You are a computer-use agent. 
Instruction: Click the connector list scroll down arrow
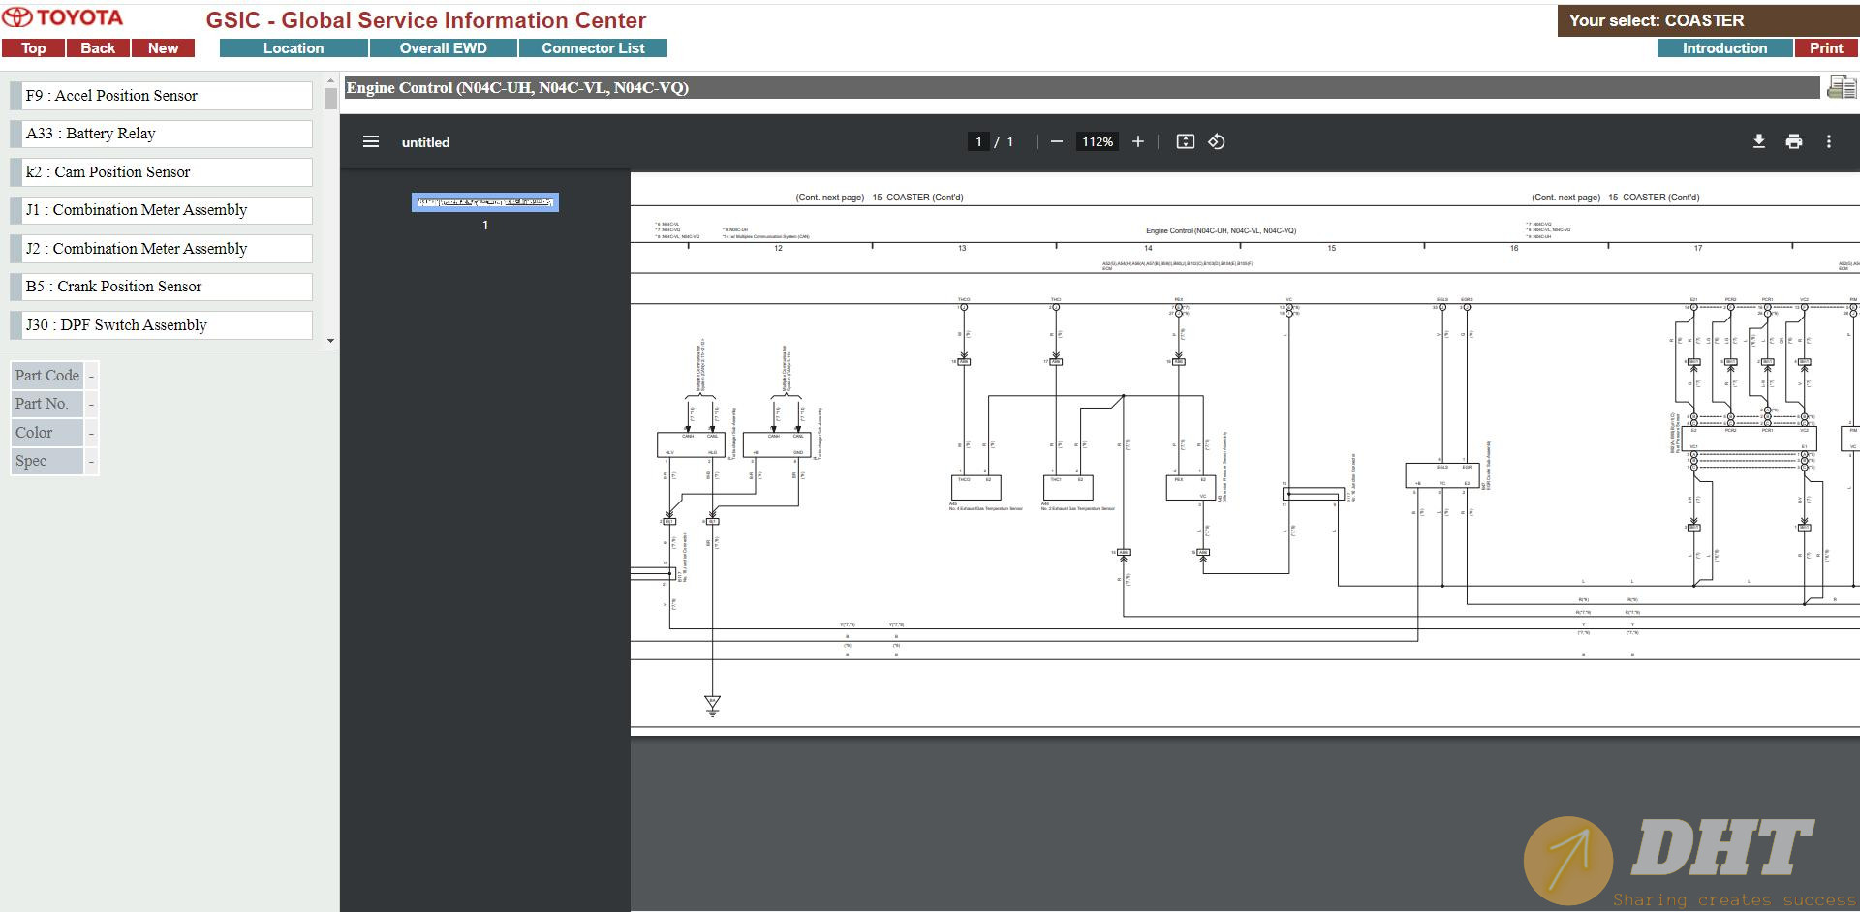coord(330,341)
